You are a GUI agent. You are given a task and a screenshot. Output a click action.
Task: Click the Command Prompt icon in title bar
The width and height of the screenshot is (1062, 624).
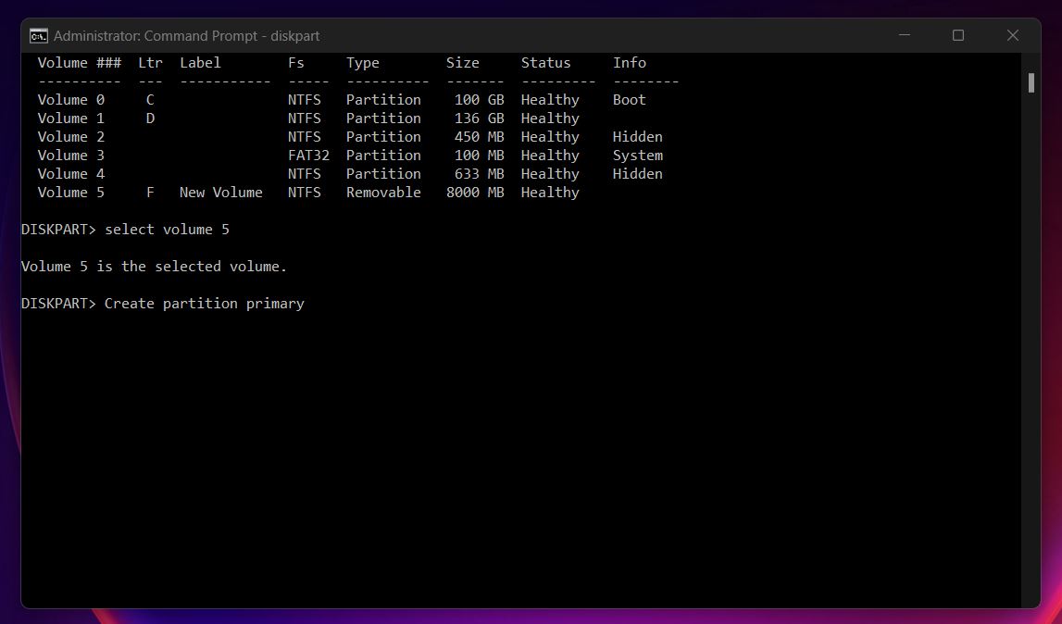[39, 35]
